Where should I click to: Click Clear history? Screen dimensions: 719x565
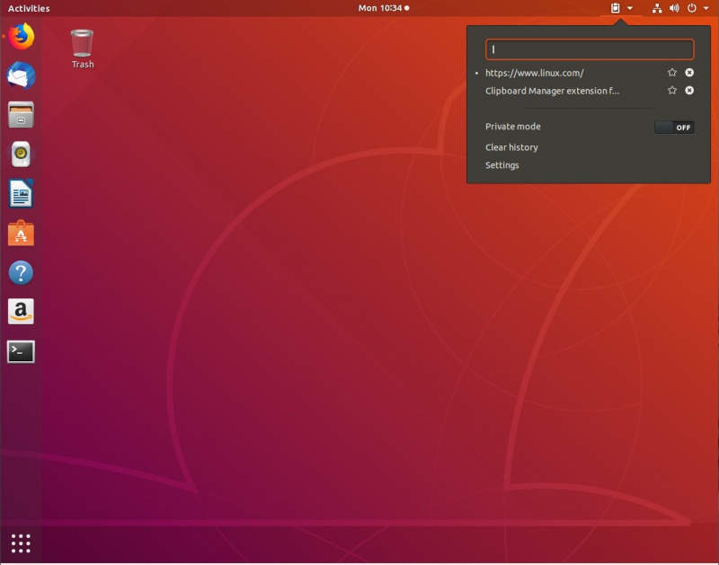pos(510,146)
